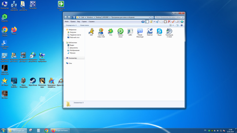Image resolution: width=237 pixels, height=133 pixels.
Task: Launch Camfrog Video Chat shortcut
Action: coord(101,32)
